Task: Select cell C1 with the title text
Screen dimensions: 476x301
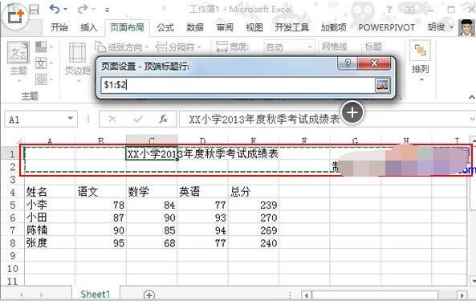Action: coord(152,154)
